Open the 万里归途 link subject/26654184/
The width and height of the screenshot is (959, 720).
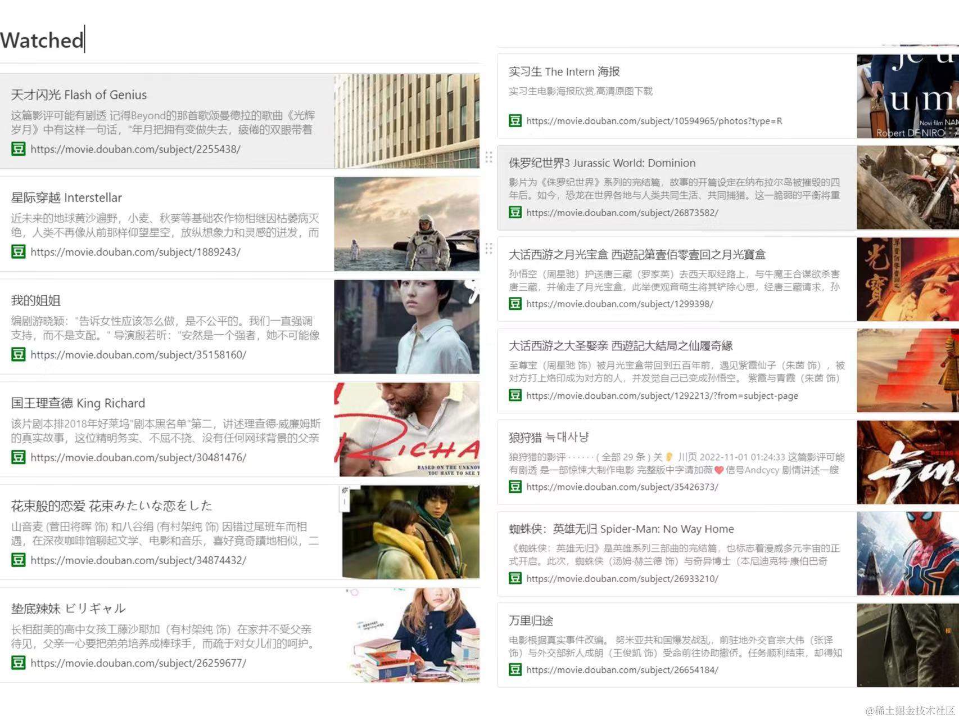[x=622, y=670]
